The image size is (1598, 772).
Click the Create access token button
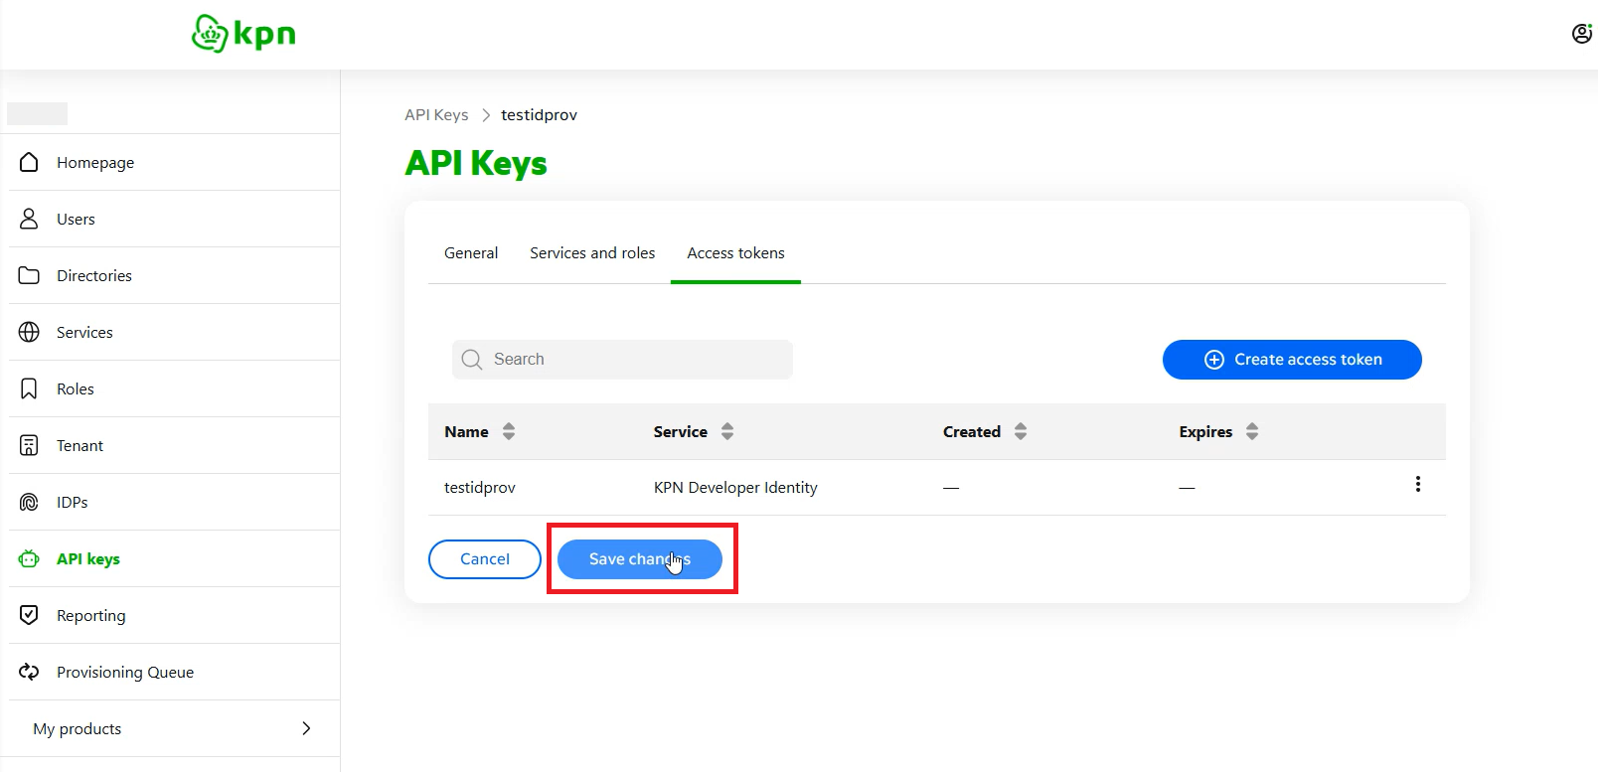[x=1292, y=360]
